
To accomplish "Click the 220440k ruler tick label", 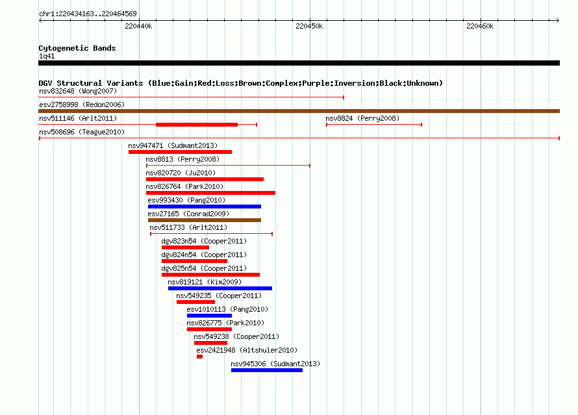I will 138,26.
